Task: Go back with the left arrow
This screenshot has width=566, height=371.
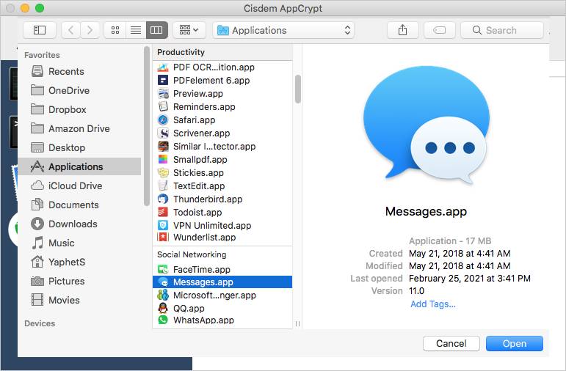Action: click(x=71, y=30)
